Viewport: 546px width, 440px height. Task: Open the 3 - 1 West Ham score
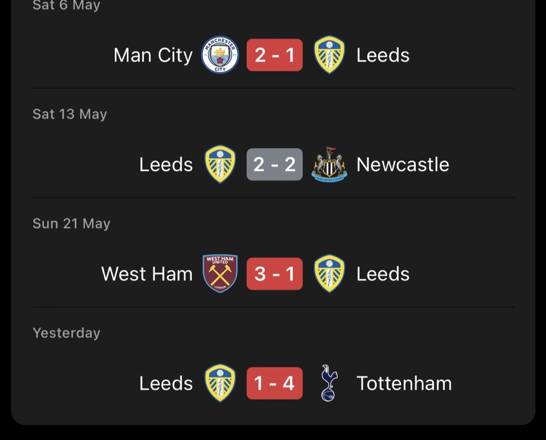[274, 273]
